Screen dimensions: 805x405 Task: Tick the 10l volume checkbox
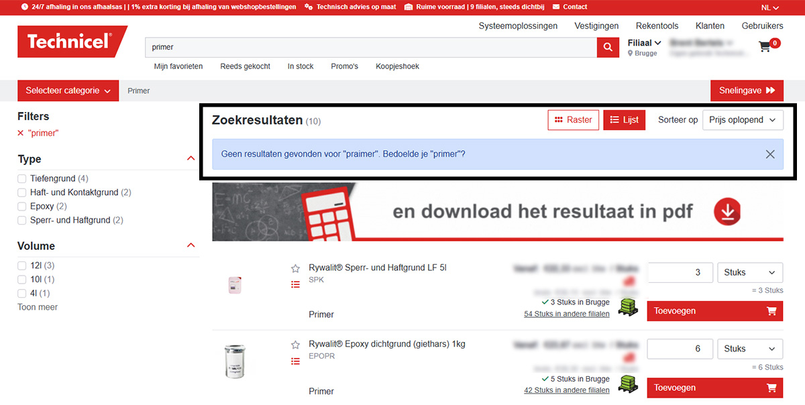pos(22,280)
